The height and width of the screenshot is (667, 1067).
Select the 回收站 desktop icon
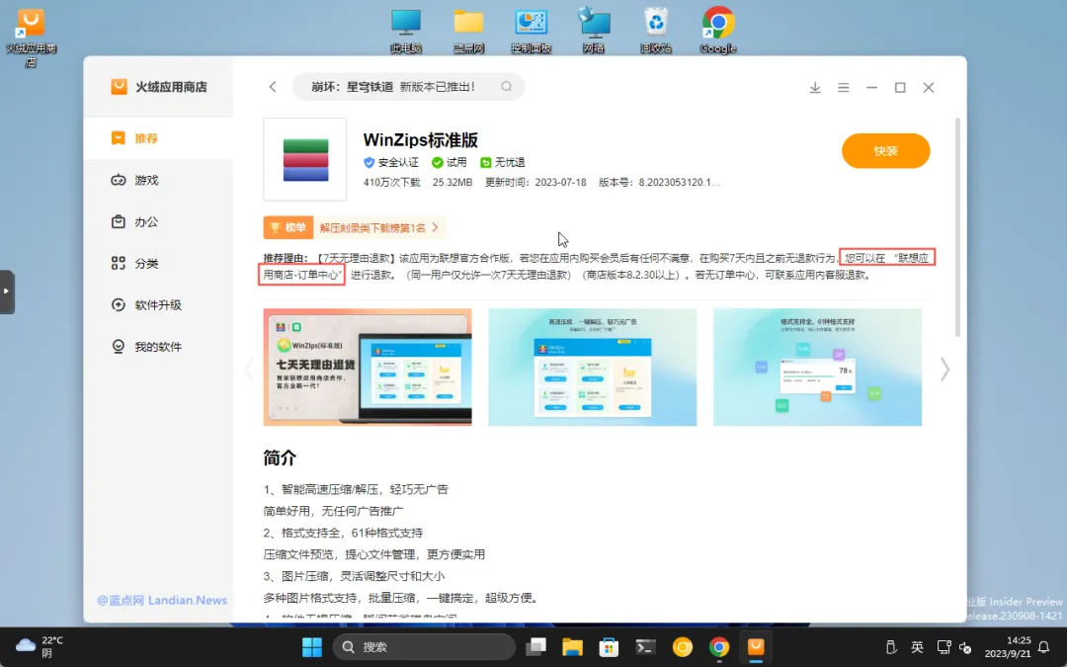[x=656, y=30]
